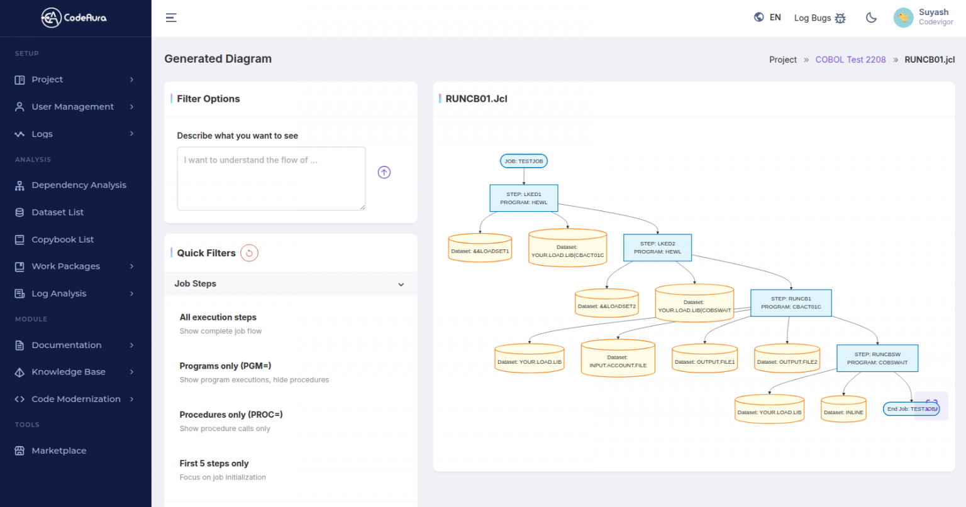
Task: Toggle dark mode with the moon icon
Action: pos(871,18)
